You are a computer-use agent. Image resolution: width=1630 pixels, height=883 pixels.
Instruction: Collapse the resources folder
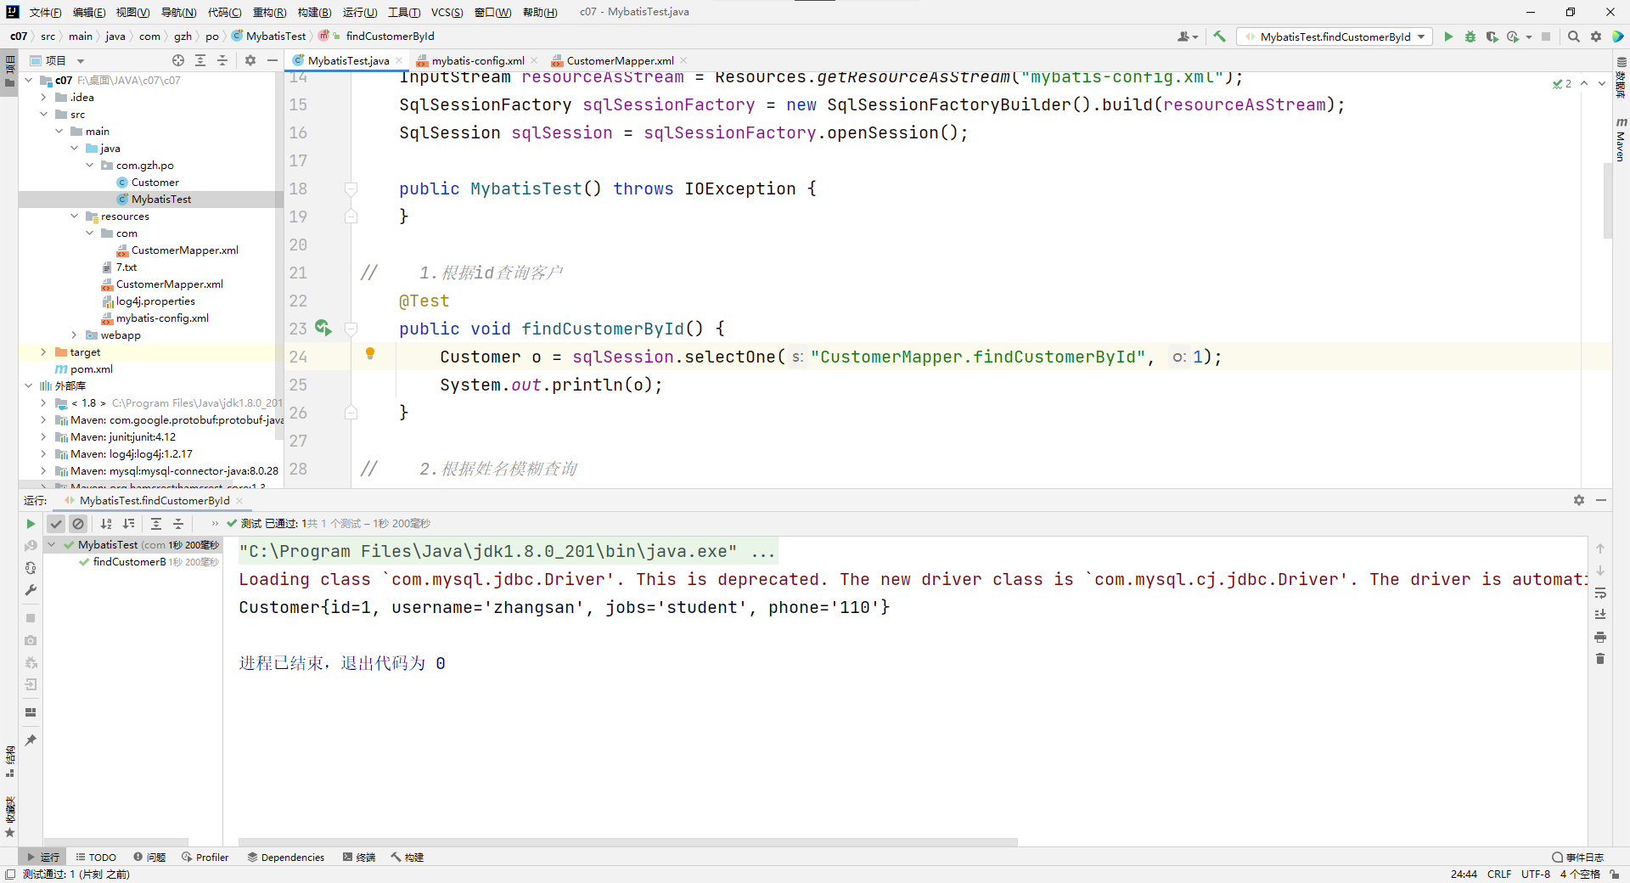pyautogui.click(x=74, y=216)
